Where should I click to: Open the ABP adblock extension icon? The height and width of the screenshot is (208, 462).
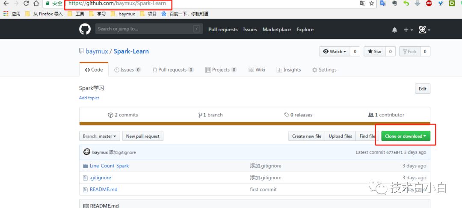(x=429, y=3)
